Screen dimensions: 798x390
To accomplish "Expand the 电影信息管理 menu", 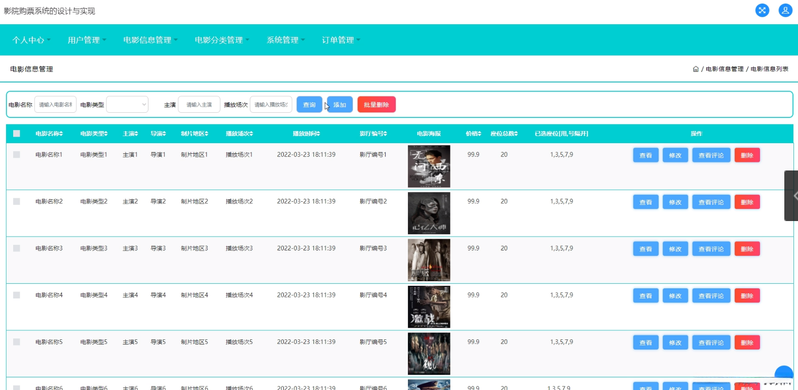I will pos(150,40).
